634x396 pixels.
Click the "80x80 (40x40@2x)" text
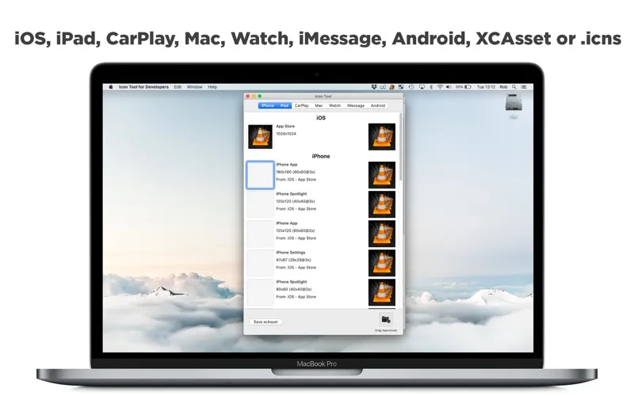pos(293,289)
